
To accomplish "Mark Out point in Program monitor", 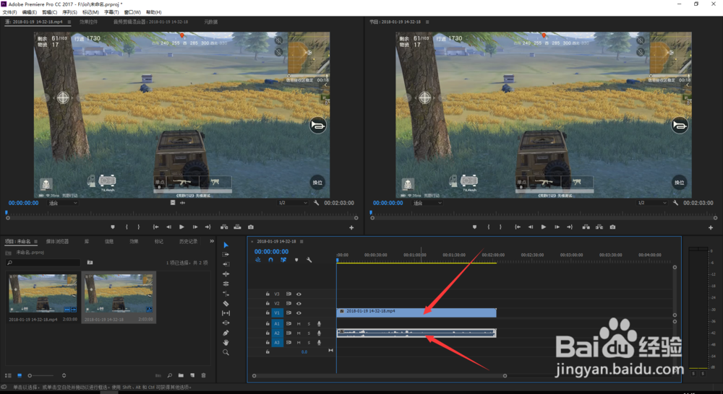I will 501,227.
